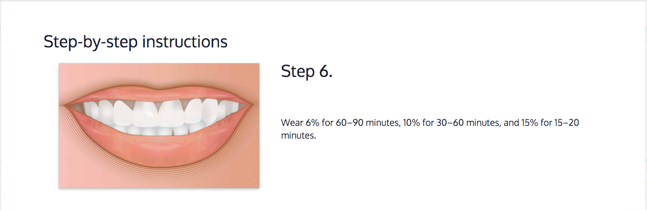Screen dimensions: 647x210
Task: Click the white front teeth in the illustration
Action: [159, 113]
